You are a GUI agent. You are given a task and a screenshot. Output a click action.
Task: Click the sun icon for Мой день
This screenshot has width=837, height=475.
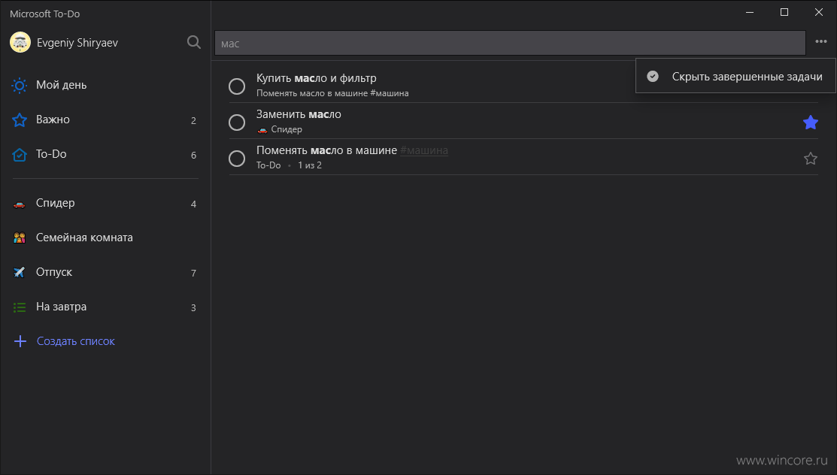point(20,86)
